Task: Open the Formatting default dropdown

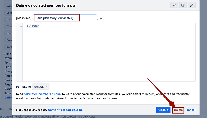Action: click(x=41, y=87)
